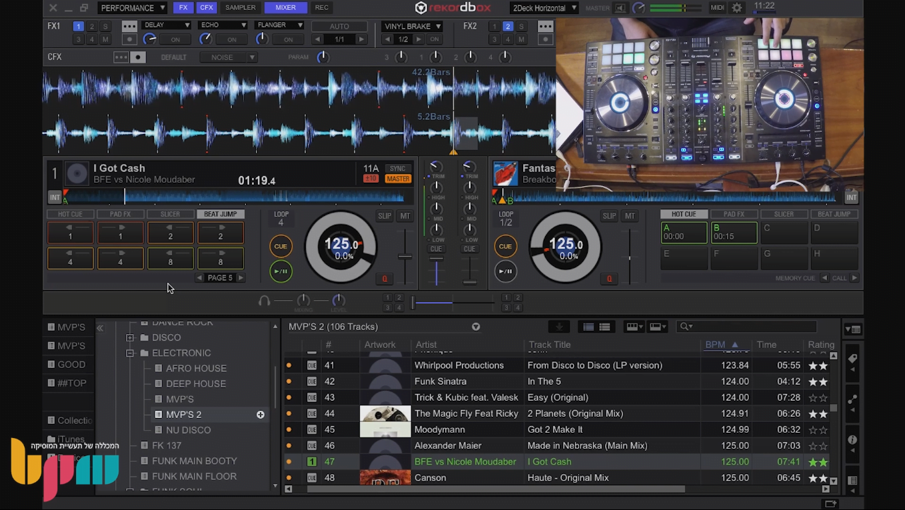Switch to BEAT JUMP tab on deck 2
This screenshot has width=905, height=510.
coord(834,214)
